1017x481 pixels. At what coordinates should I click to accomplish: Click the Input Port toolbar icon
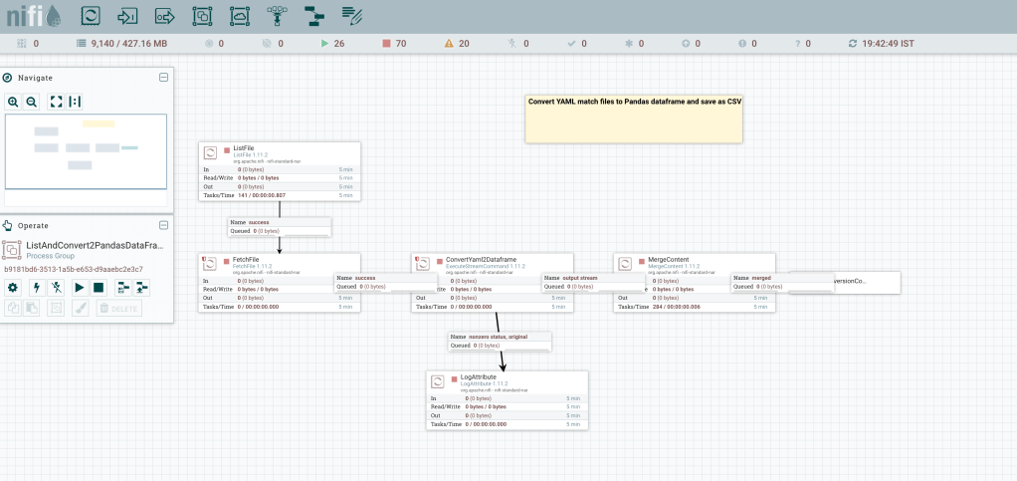pos(128,16)
